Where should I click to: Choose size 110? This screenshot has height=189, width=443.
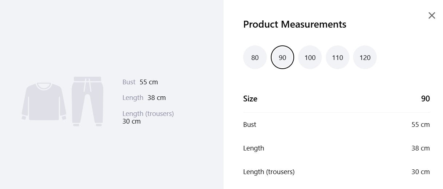337,57
